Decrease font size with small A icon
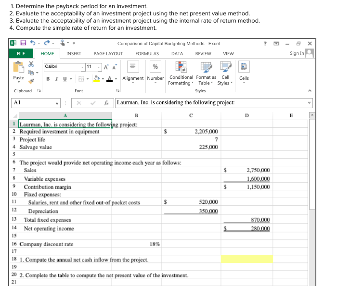This screenshot has width=363, height=286. click(115, 67)
